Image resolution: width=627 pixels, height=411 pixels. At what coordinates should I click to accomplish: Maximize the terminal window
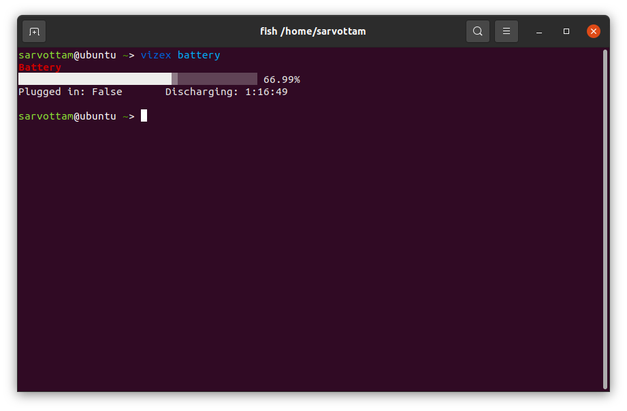tap(566, 31)
